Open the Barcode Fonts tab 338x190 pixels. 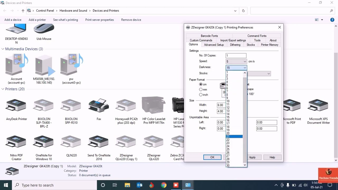pyautogui.click(x=209, y=36)
